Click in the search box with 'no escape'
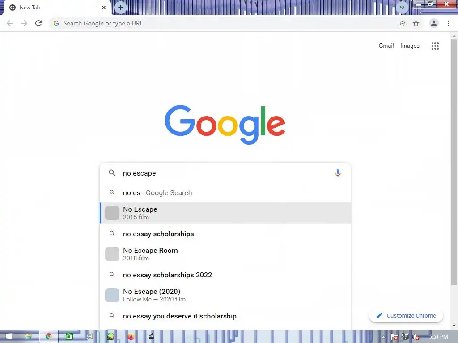 (x=225, y=173)
